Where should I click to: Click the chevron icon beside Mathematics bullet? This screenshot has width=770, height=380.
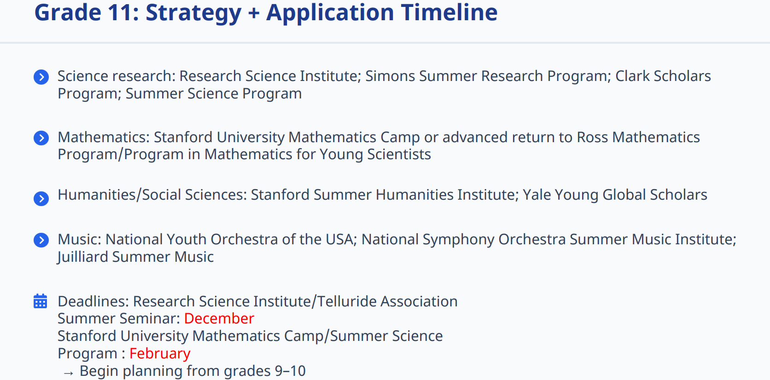pos(41,138)
